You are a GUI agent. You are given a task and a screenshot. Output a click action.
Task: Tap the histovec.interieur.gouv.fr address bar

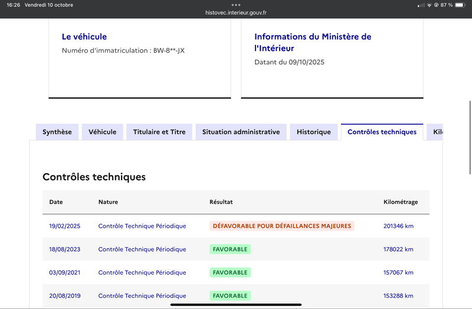tap(236, 12)
